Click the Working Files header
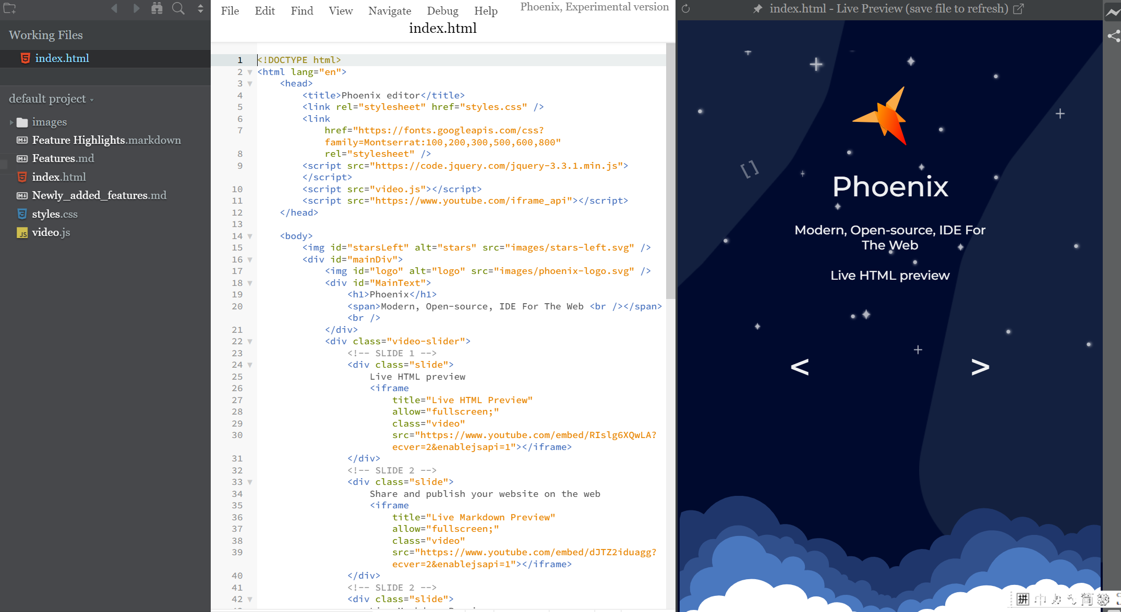This screenshot has width=1121, height=612. point(46,35)
